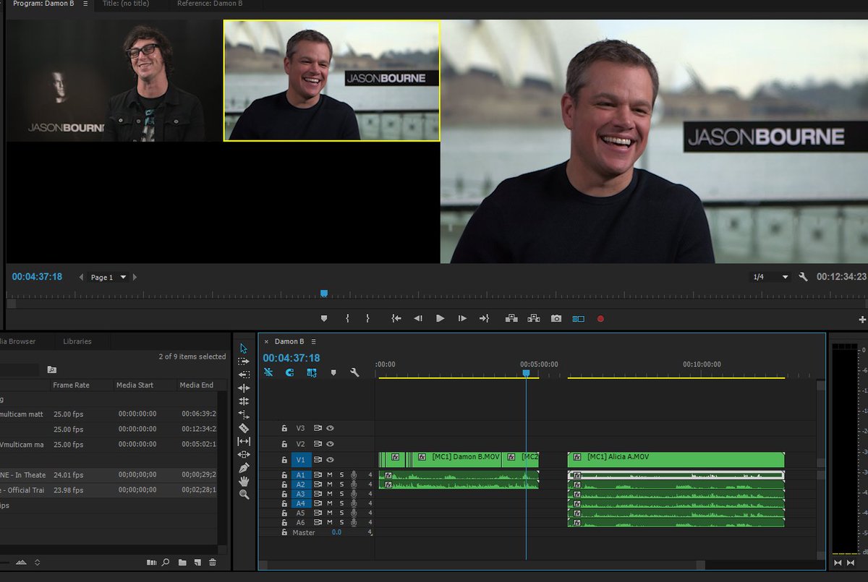Open Program monitor settings wrench
The height and width of the screenshot is (582, 868).
click(803, 277)
